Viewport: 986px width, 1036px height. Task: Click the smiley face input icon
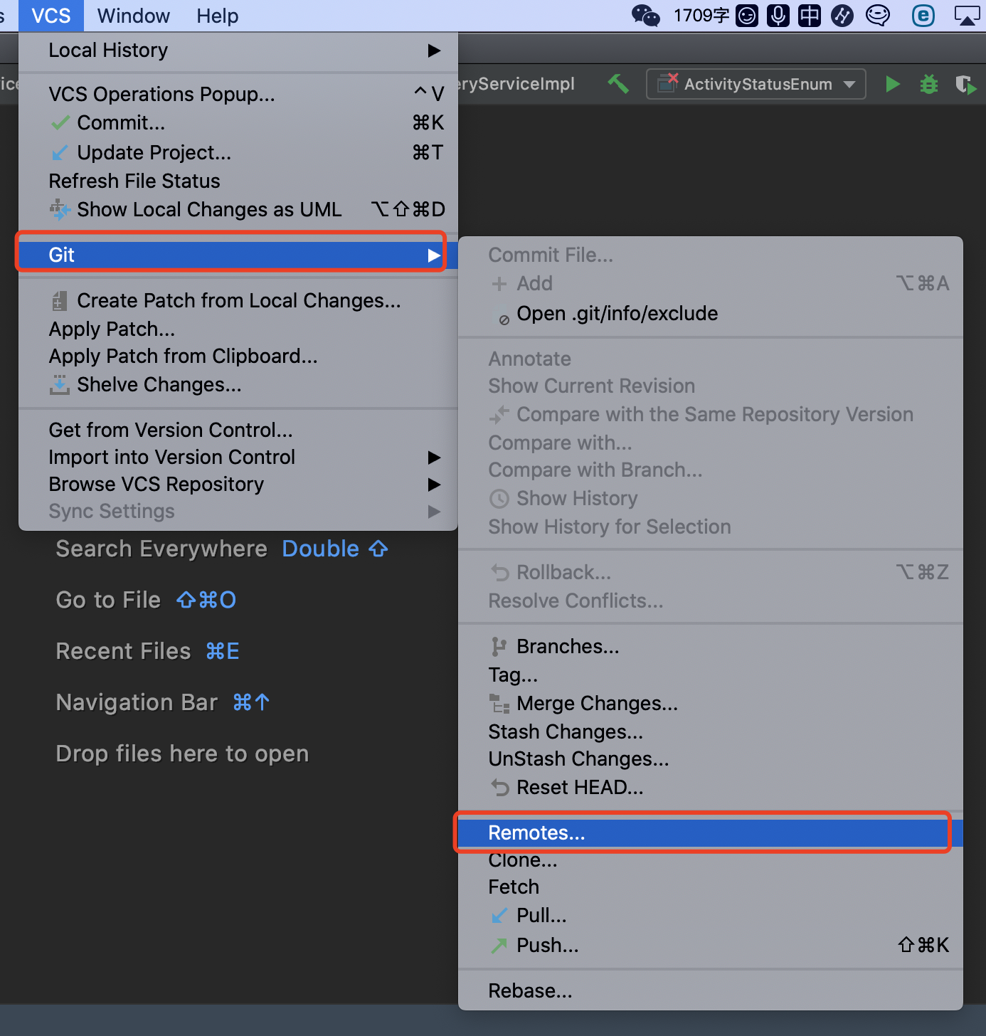point(747,15)
